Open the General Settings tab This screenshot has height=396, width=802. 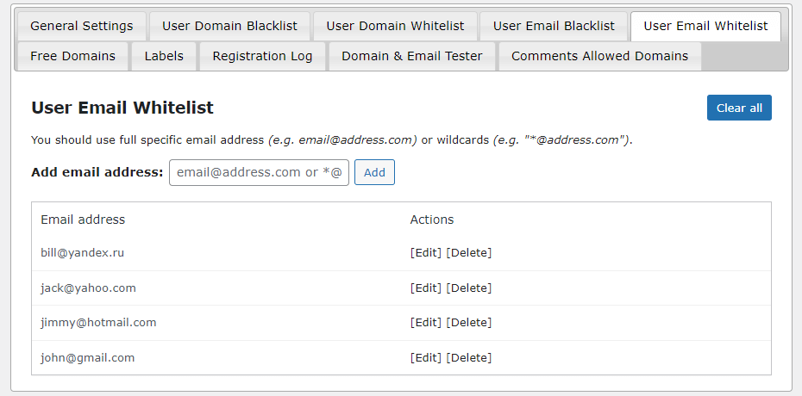tap(82, 26)
